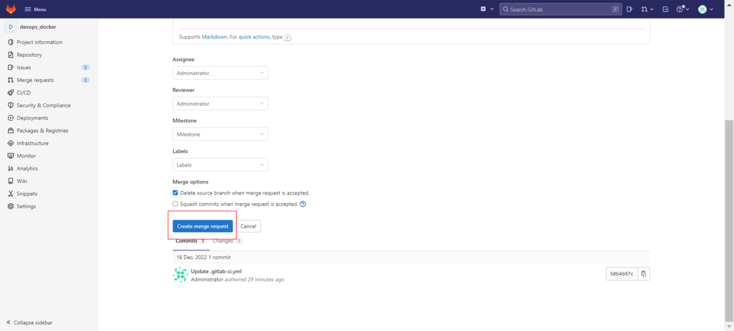Expand the Assignee dropdown
This screenshot has width=734, height=331.
point(220,73)
